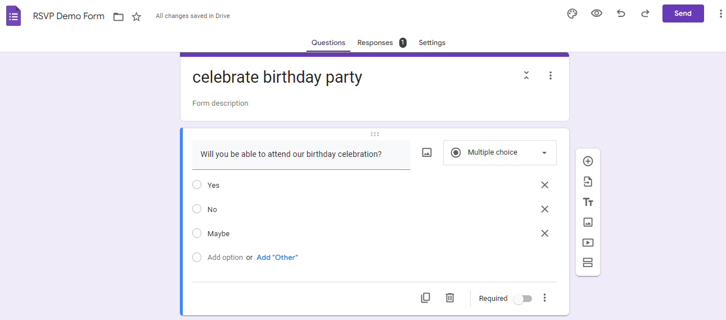The image size is (726, 320).
Task: Star the RSVP Demo Form
Action: pos(136,17)
